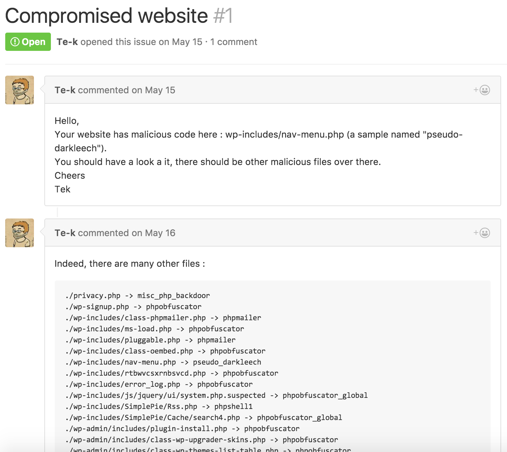Click the 'on May 16' comment timestamp
The height and width of the screenshot is (452, 507).
153,233
